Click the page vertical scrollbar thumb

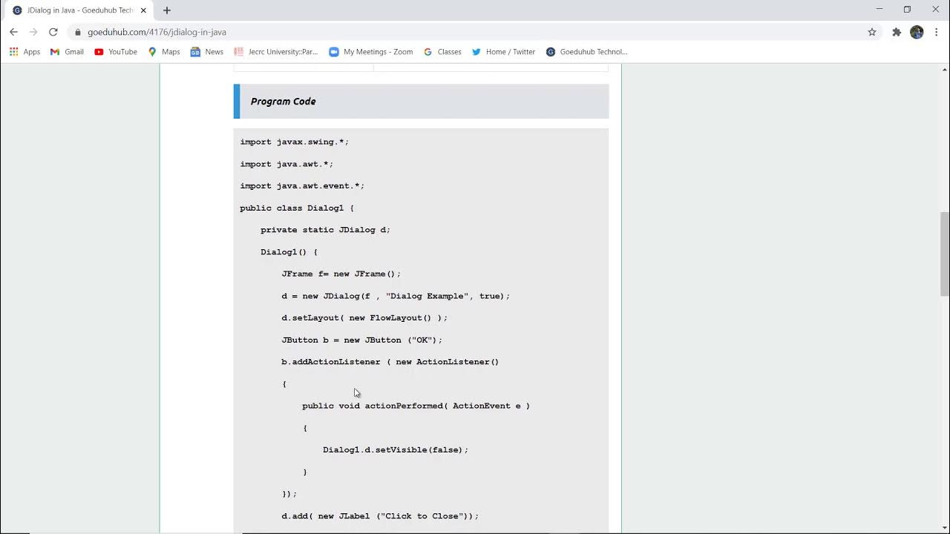(x=944, y=254)
